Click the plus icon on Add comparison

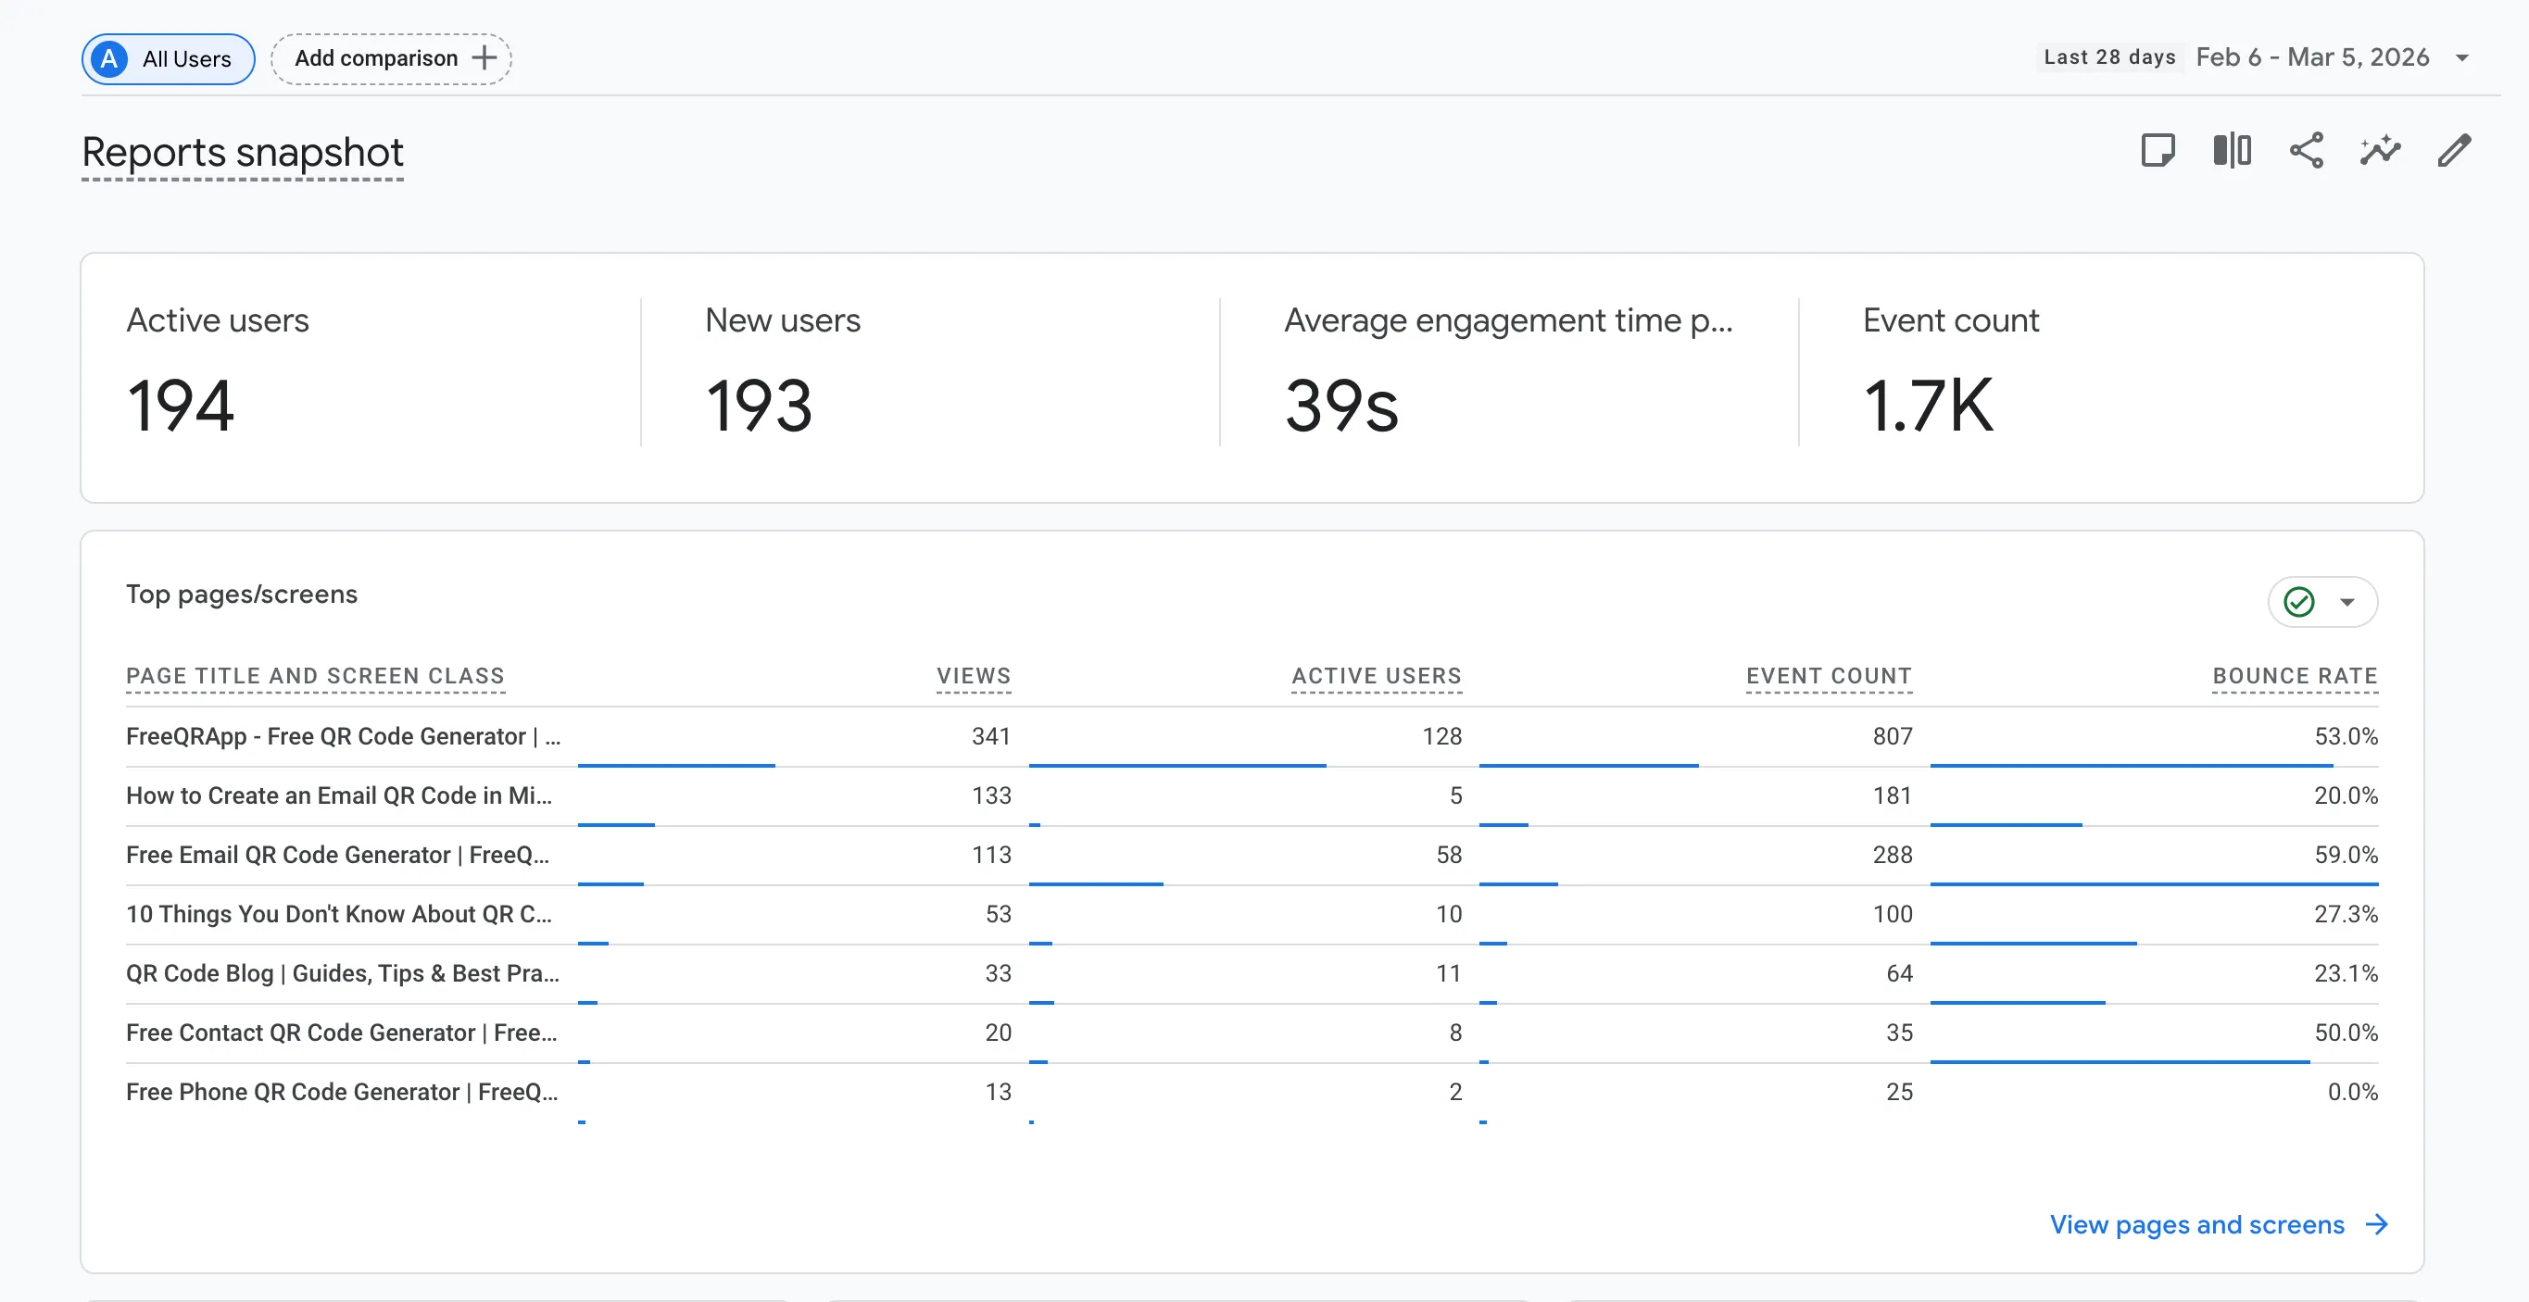point(484,58)
